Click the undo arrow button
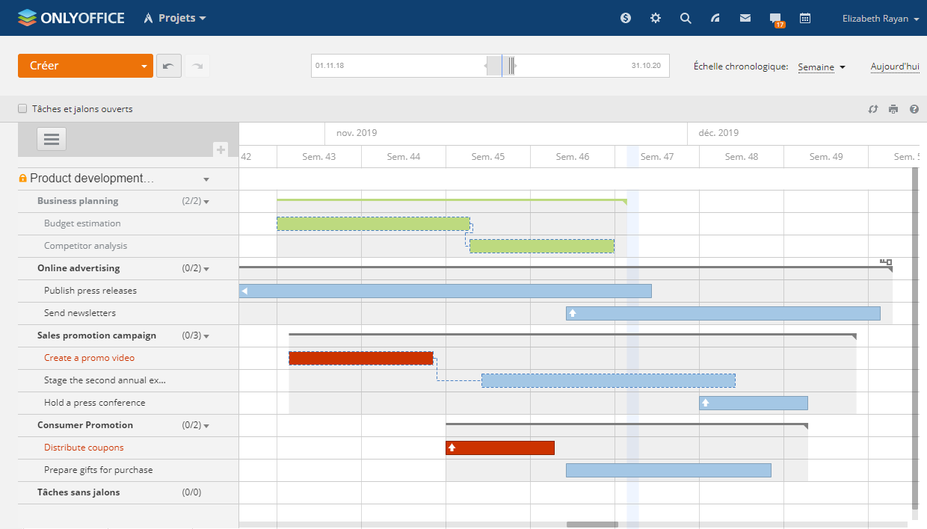The width and height of the screenshot is (927, 529). point(167,66)
